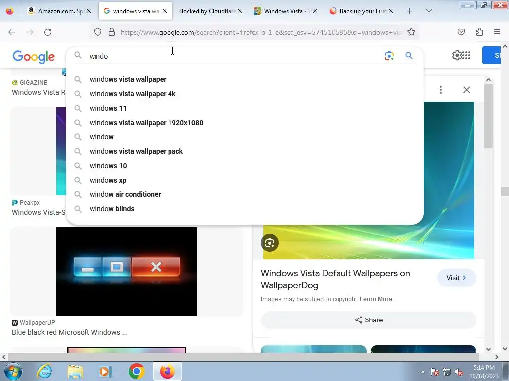Viewport: 509px width, 381px height.
Task: Close the windows vista wallpaper tab
Action: (x=165, y=11)
